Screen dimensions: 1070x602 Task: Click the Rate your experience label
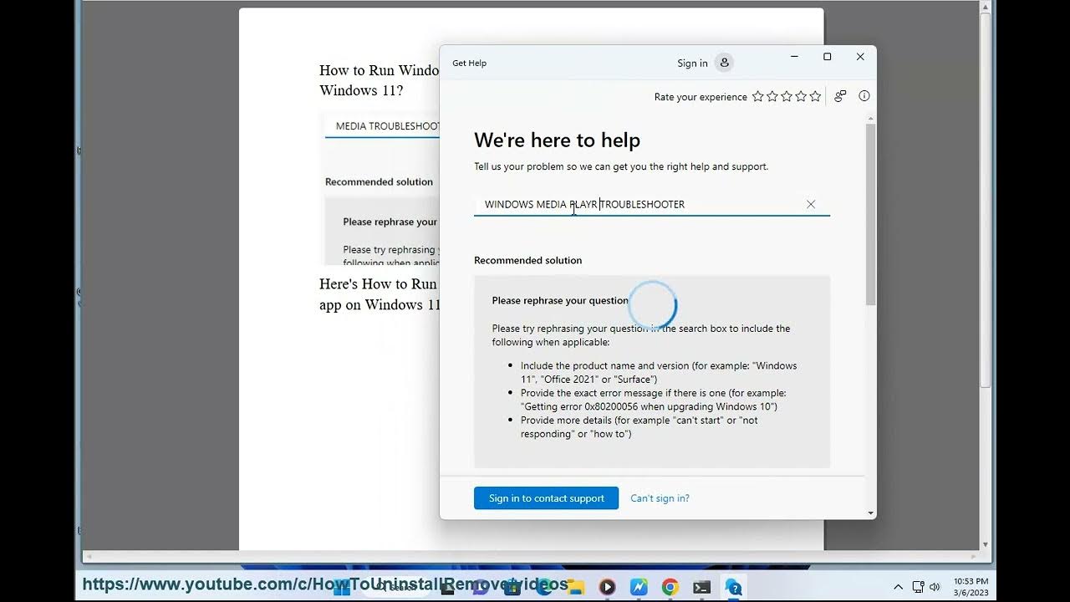(x=701, y=97)
